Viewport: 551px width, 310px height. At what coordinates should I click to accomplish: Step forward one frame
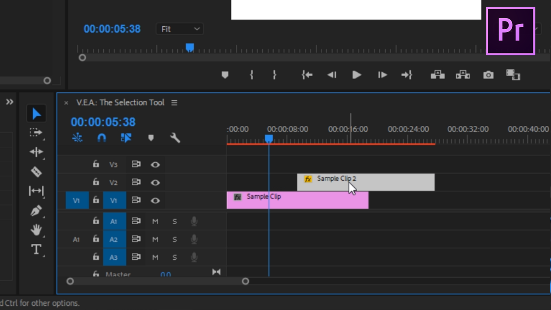pyautogui.click(x=382, y=75)
